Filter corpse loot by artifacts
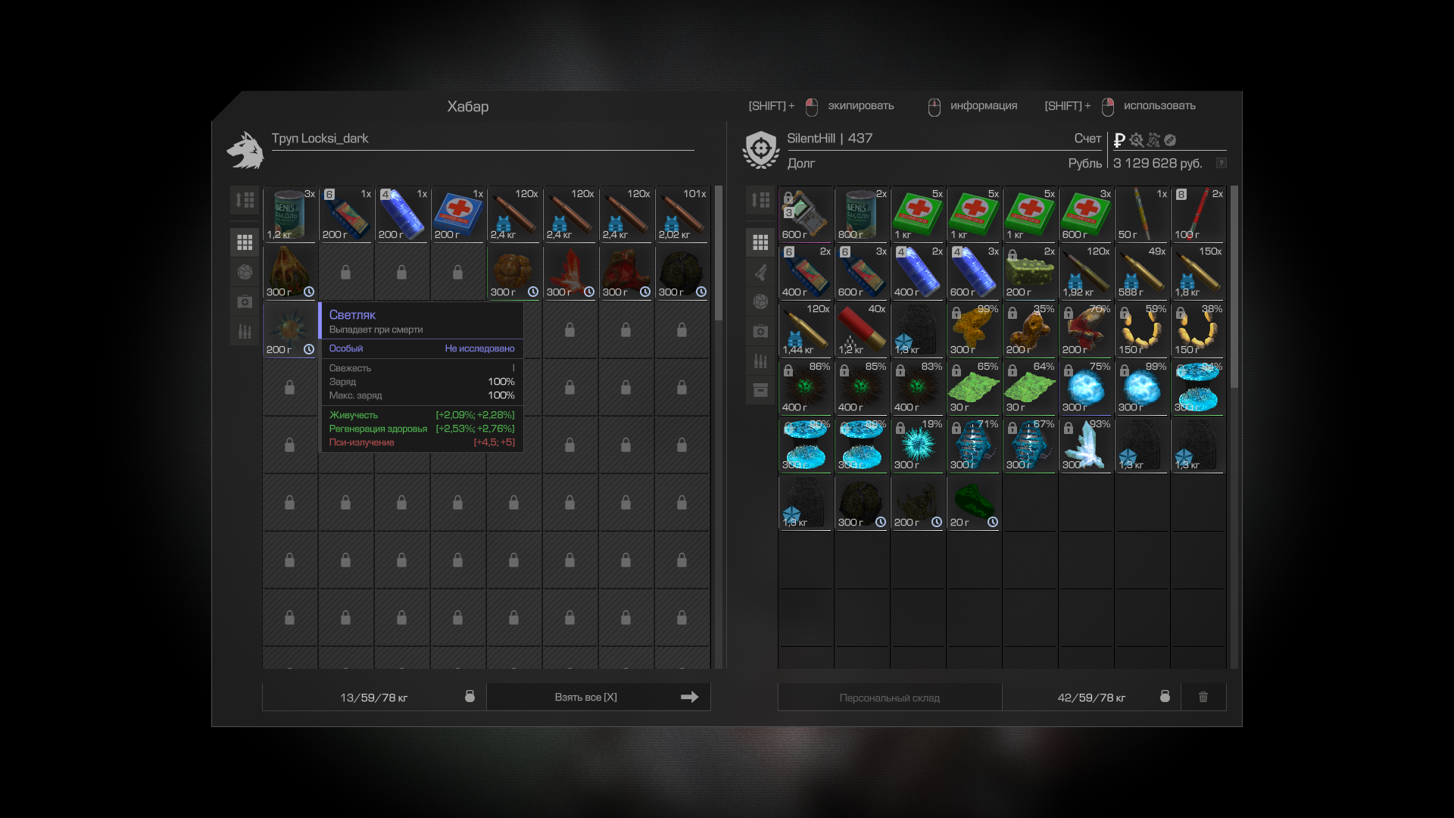 pyautogui.click(x=245, y=272)
